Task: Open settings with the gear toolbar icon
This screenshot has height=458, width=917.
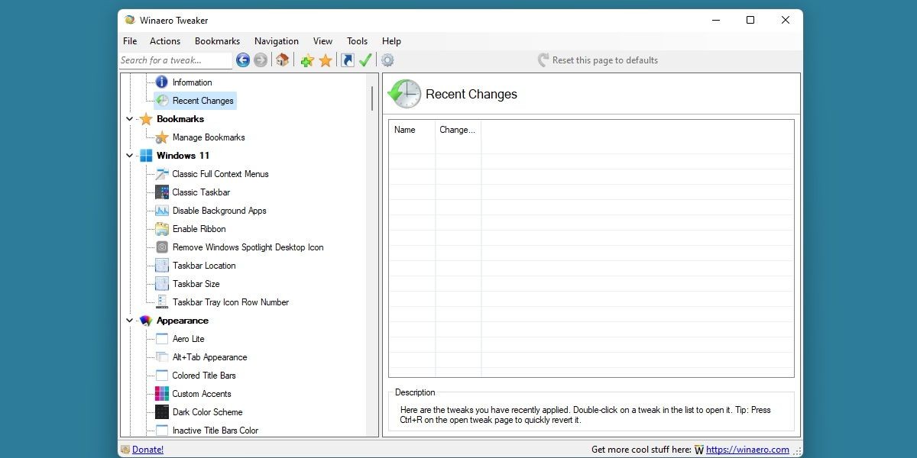Action: tap(387, 60)
